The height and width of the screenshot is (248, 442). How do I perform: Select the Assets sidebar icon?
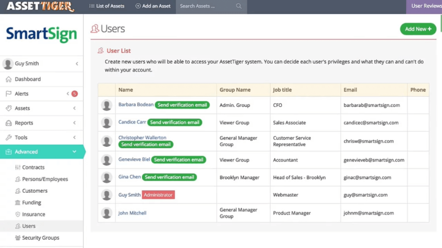click(x=9, y=108)
